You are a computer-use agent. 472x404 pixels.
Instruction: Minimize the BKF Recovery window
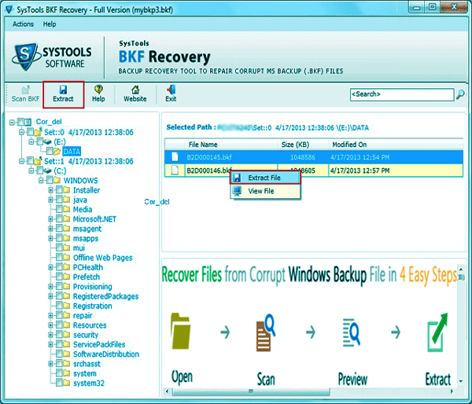(417, 8)
